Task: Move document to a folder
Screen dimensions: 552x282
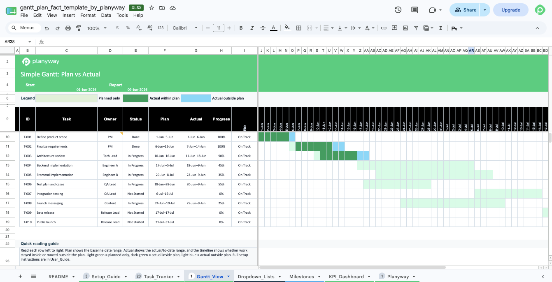Action: [162, 8]
